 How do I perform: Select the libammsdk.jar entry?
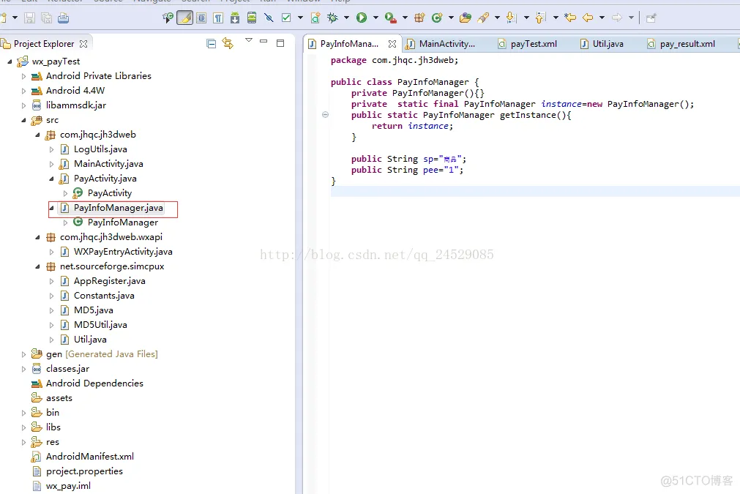pyautogui.click(x=75, y=105)
